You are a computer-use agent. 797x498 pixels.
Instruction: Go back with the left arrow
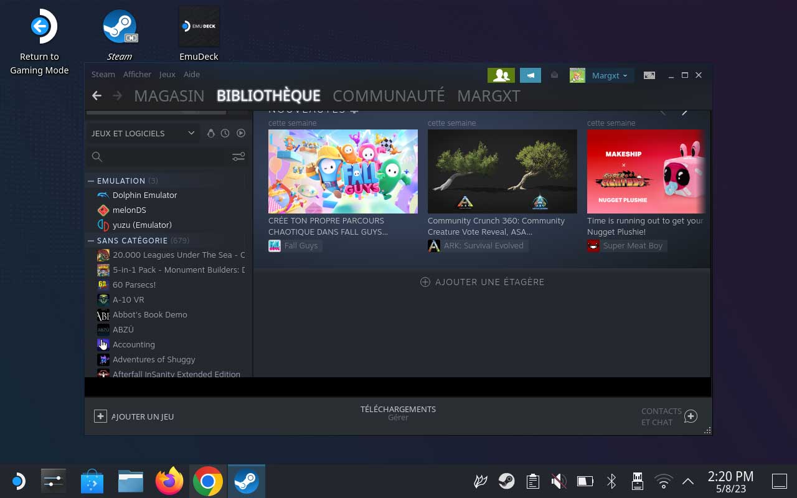click(97, 96)
